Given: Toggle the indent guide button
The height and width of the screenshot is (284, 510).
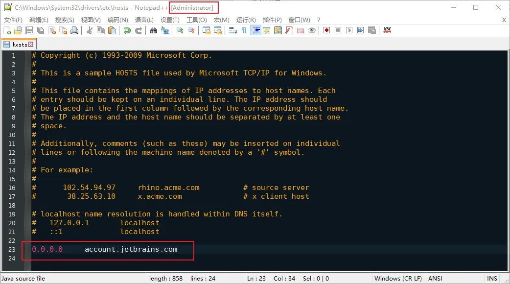Looking at the screenshot, I should [x=255, y=30].
